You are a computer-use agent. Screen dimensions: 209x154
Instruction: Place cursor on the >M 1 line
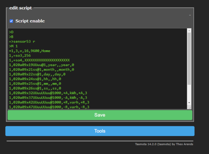point(13,46)
